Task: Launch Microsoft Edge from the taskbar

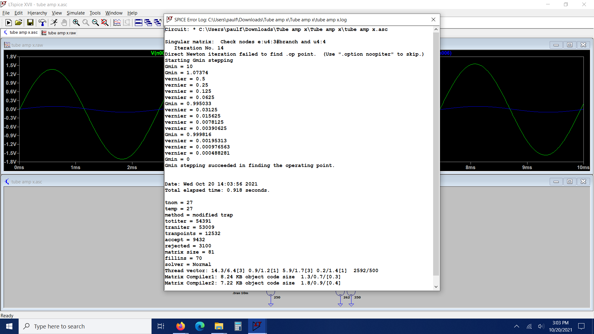Action: pyautogui.click(x=200, y=326)
